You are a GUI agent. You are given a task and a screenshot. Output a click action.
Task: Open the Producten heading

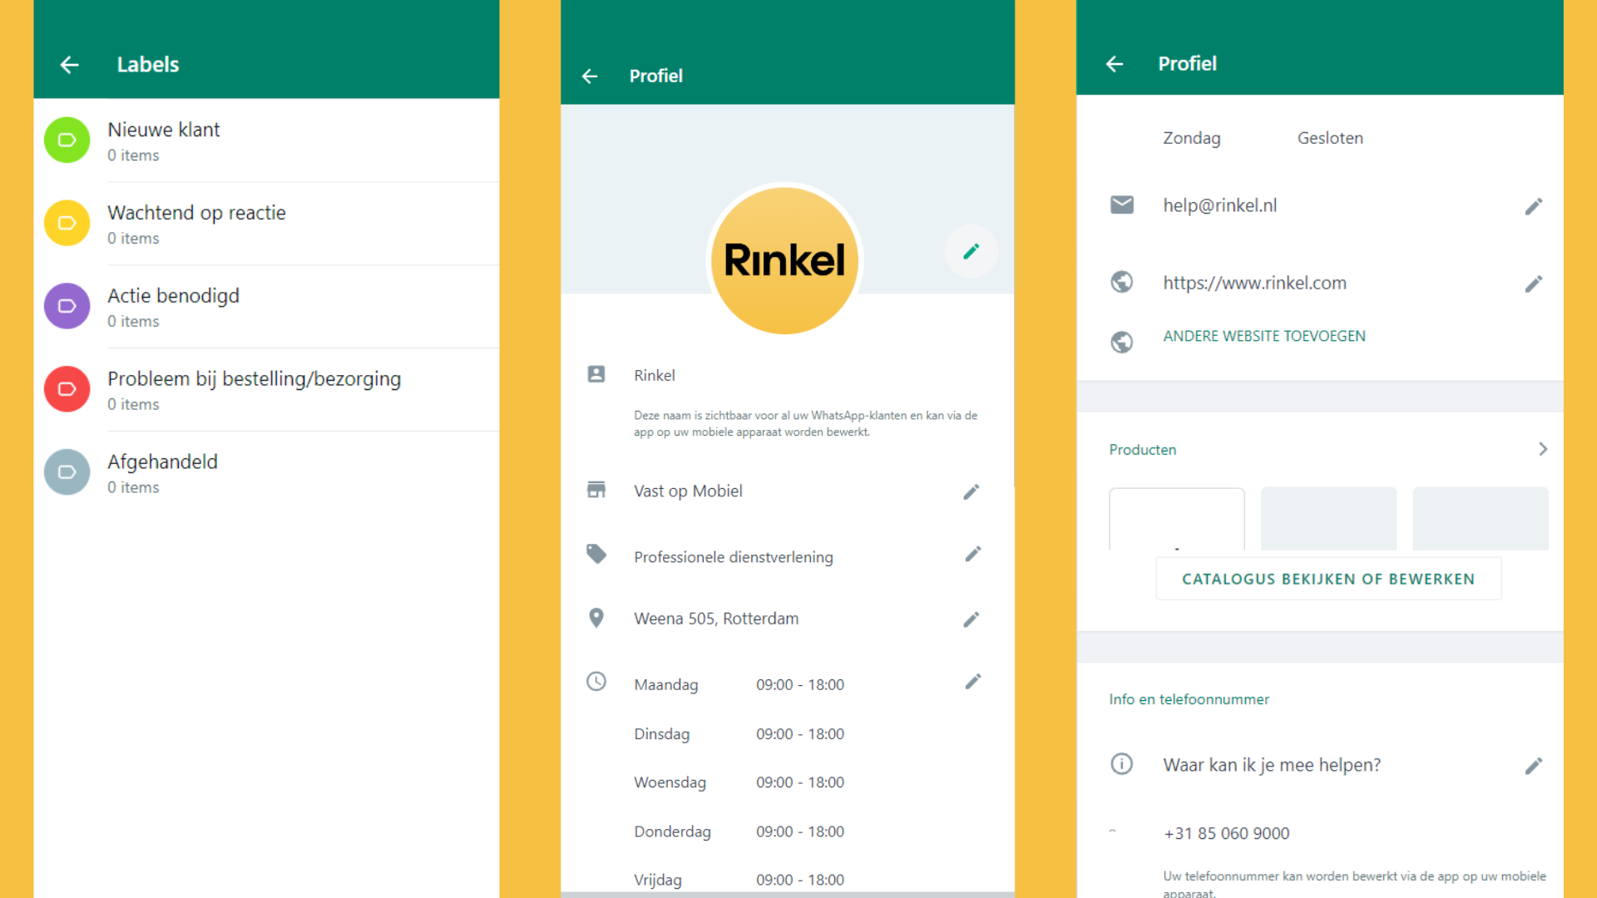[1143, 450]
